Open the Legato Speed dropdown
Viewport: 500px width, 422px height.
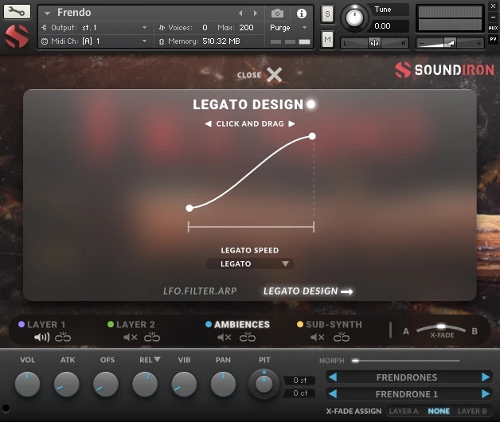coord(250,264)
